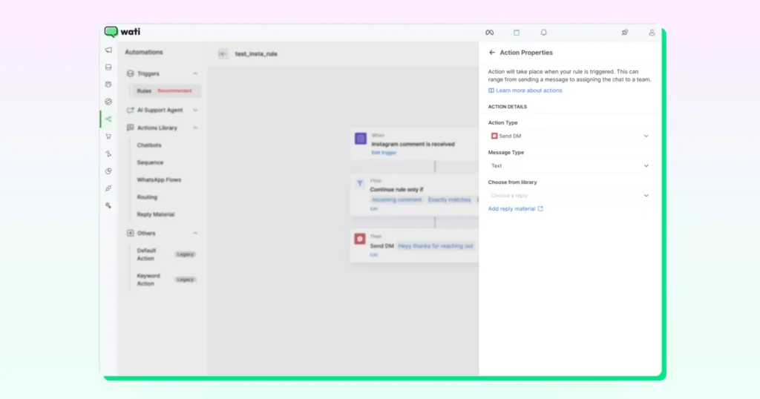Open Rules under Triggers

[144, 90]
